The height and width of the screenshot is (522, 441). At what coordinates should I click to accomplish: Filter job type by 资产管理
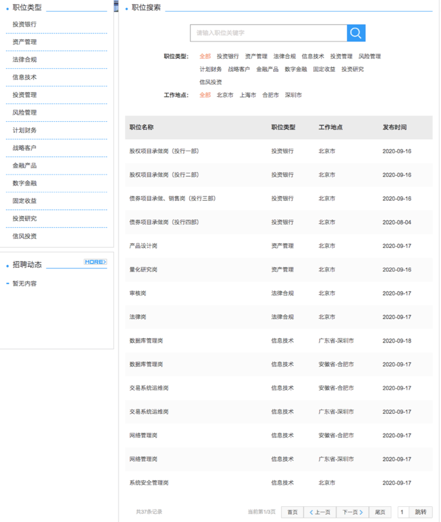click(x=256, y=56)
